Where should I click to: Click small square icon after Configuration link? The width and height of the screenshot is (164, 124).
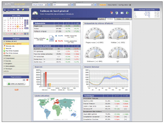[x=130, y=5]
